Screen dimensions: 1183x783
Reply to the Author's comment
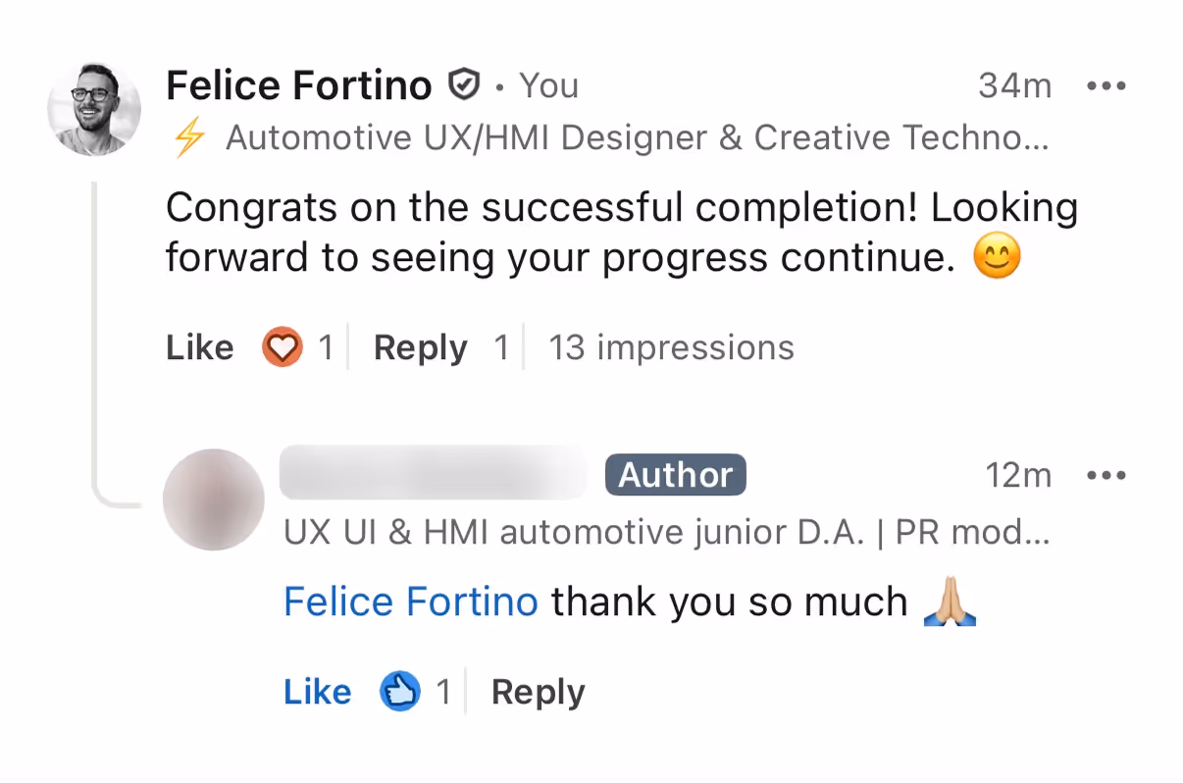pos(537,691)
